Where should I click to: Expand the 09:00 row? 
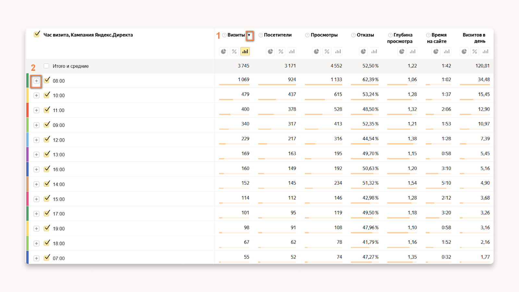(36, 125)
